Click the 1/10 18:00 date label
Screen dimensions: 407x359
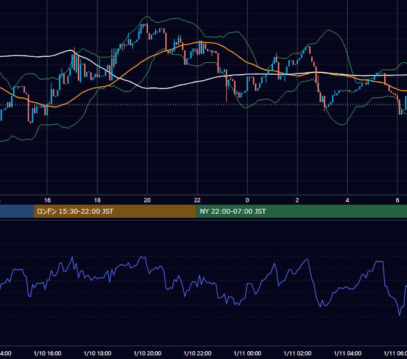[98, 354]
